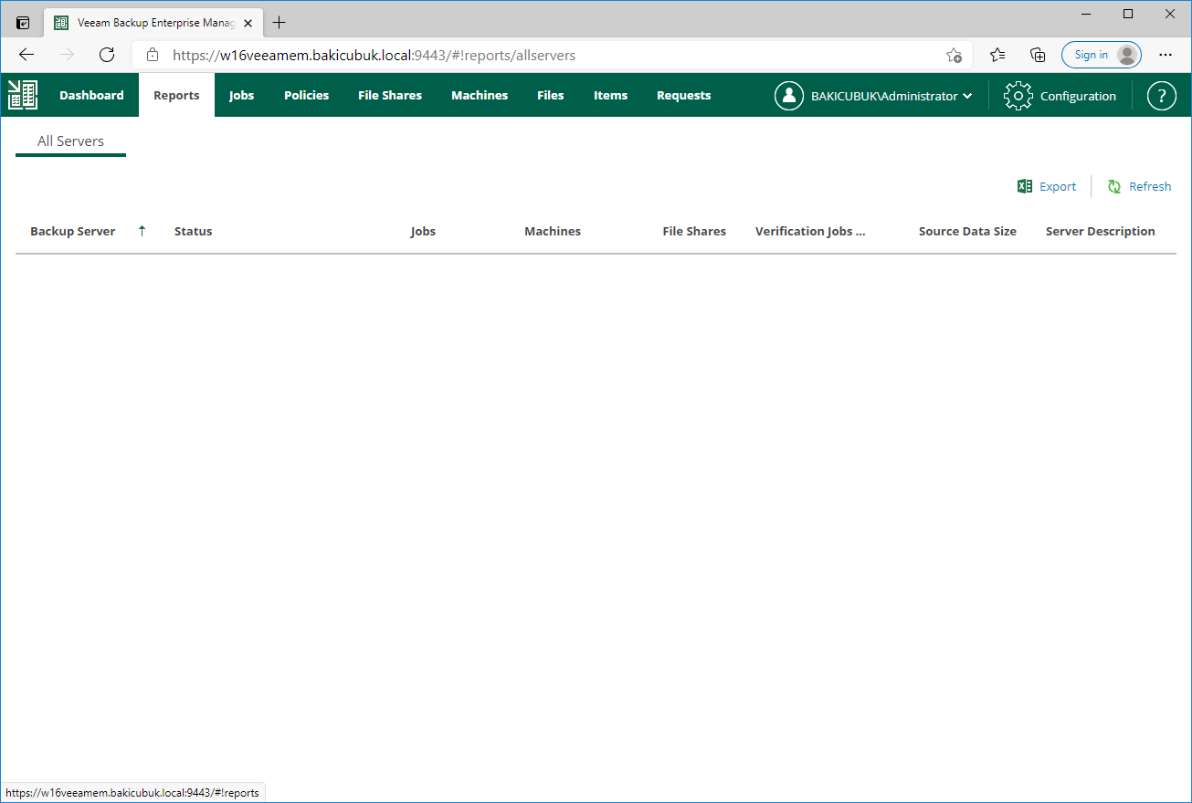Go to the File Shares tab
This screenshot has height=803, width=1192.
click(390, 95)
